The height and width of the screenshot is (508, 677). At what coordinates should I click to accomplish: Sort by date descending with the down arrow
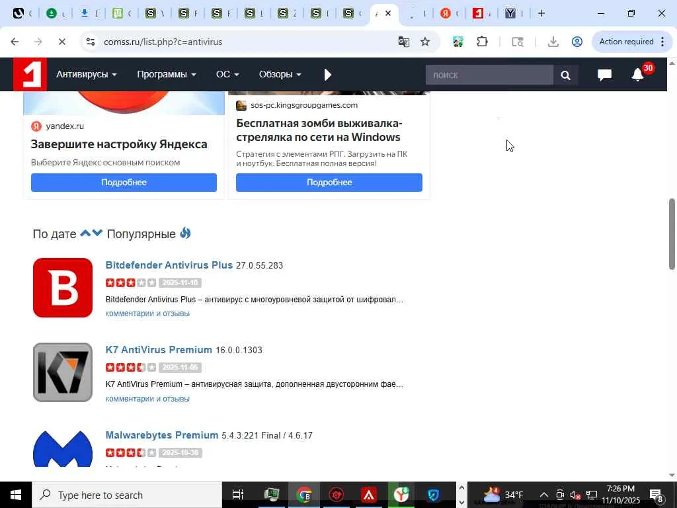98,233
